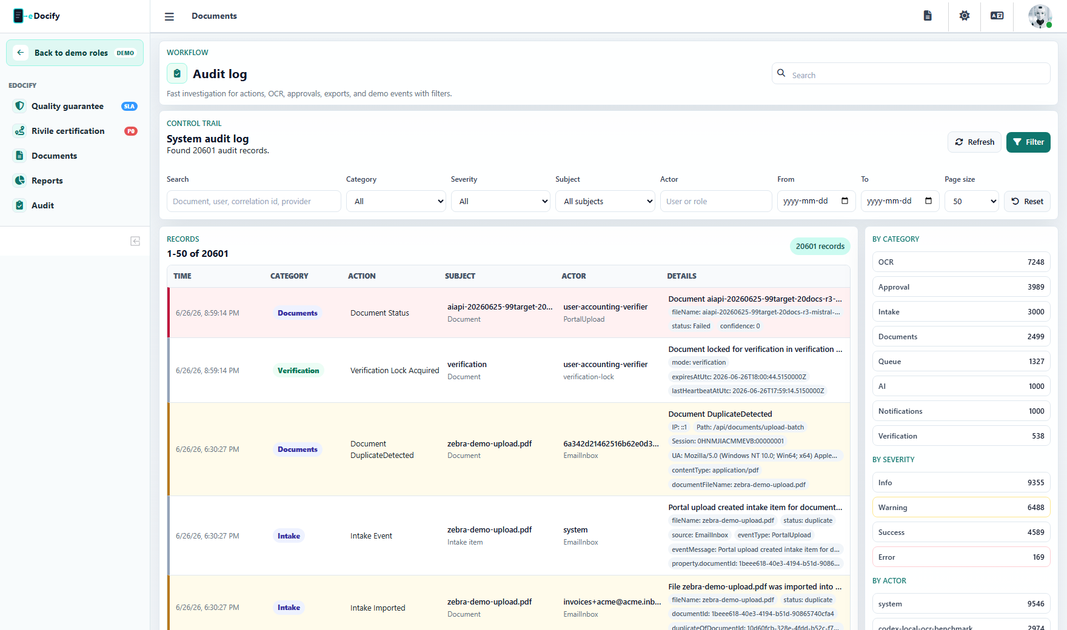This screenshot has width=1067, height=630.
Task: Reset the audit filters
Action: coord(1028,202)
